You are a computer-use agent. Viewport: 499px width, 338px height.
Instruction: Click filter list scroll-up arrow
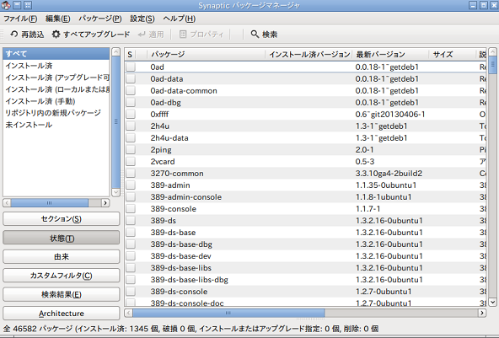coord(115,52)
